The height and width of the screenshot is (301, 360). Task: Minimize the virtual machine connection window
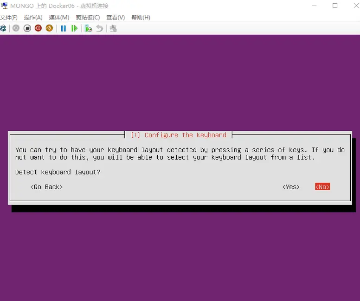tap(314, 6)
